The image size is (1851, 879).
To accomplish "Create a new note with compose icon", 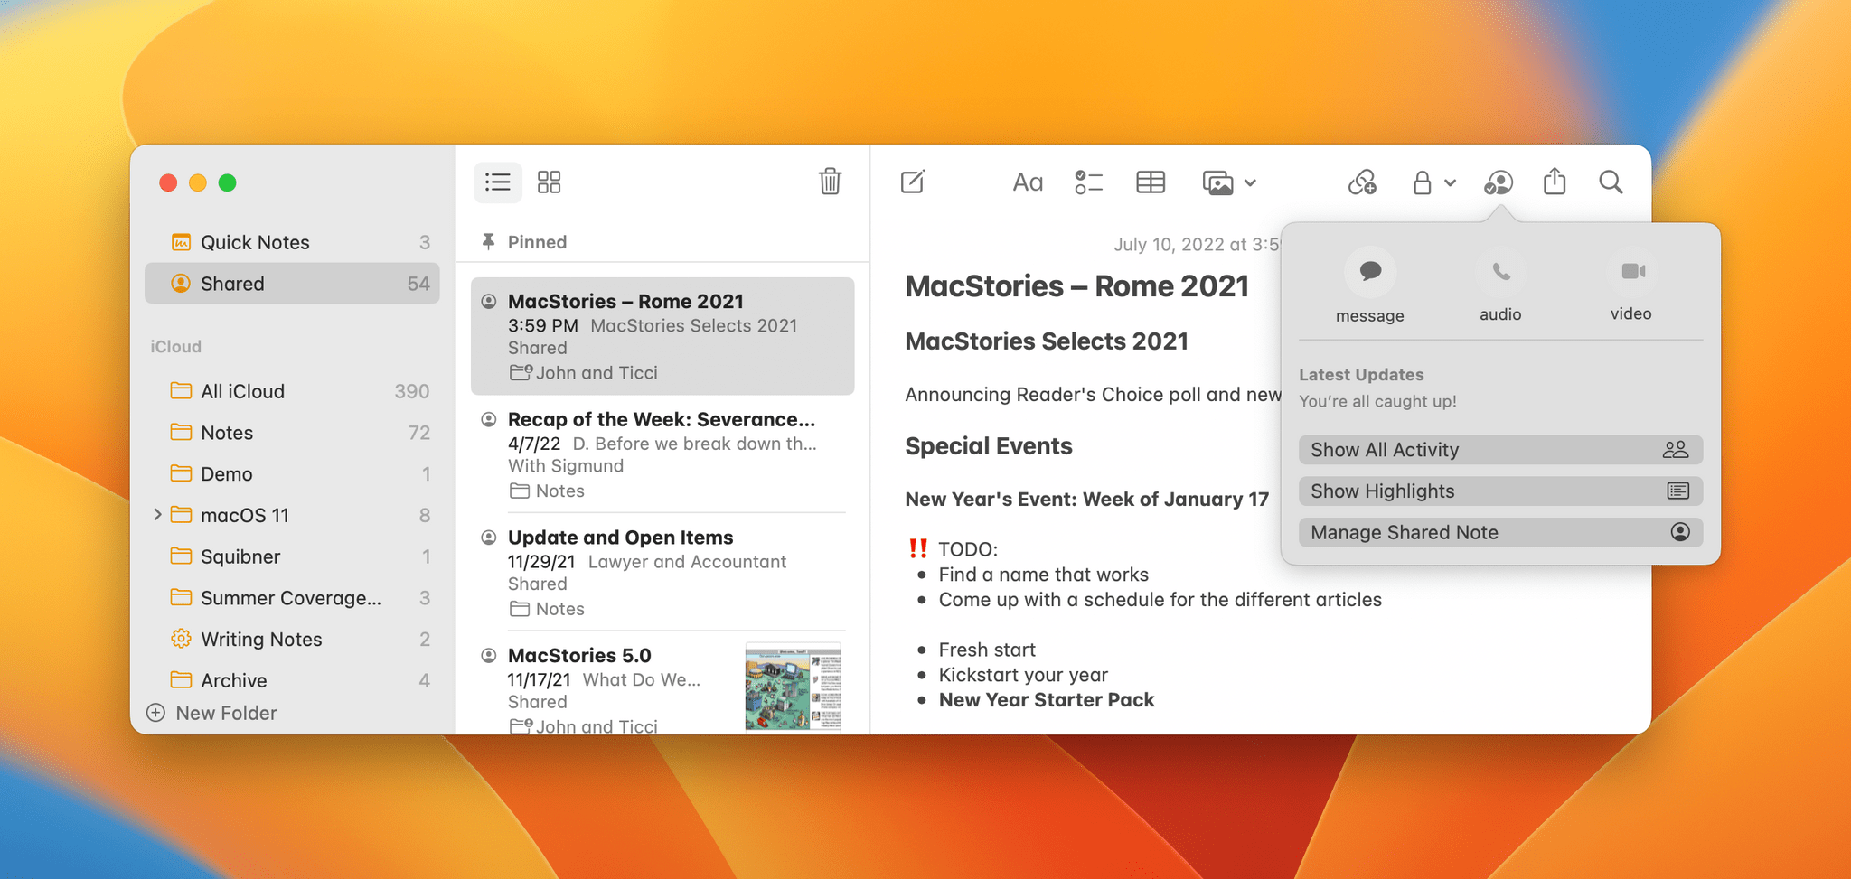I will coord(913,182).
